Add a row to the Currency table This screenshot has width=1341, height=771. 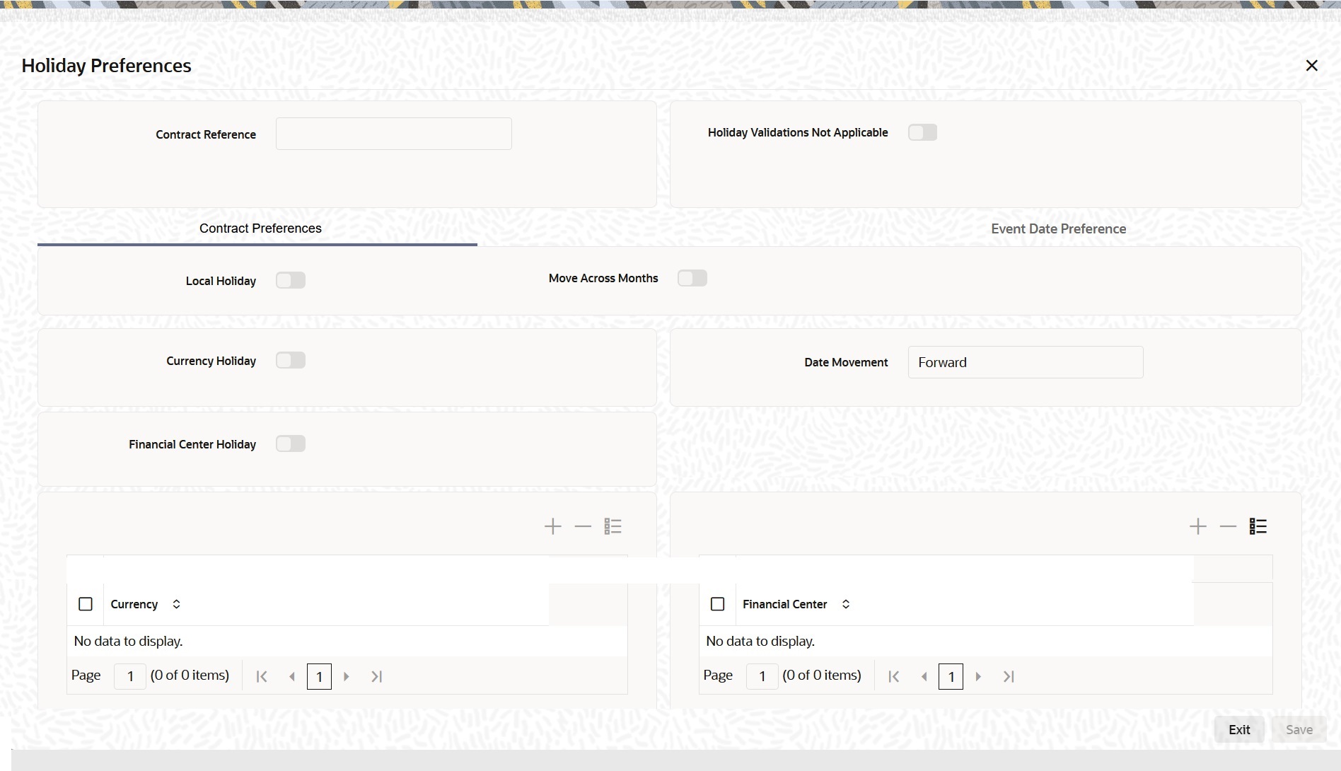553,526
